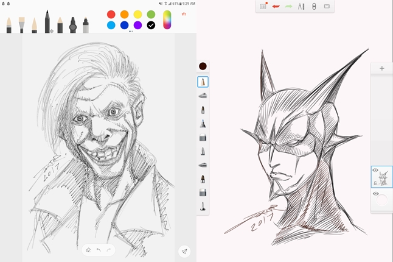
Task: Open the dark brown current color puck
Action: pyautogui.click(x=203, y=66)
